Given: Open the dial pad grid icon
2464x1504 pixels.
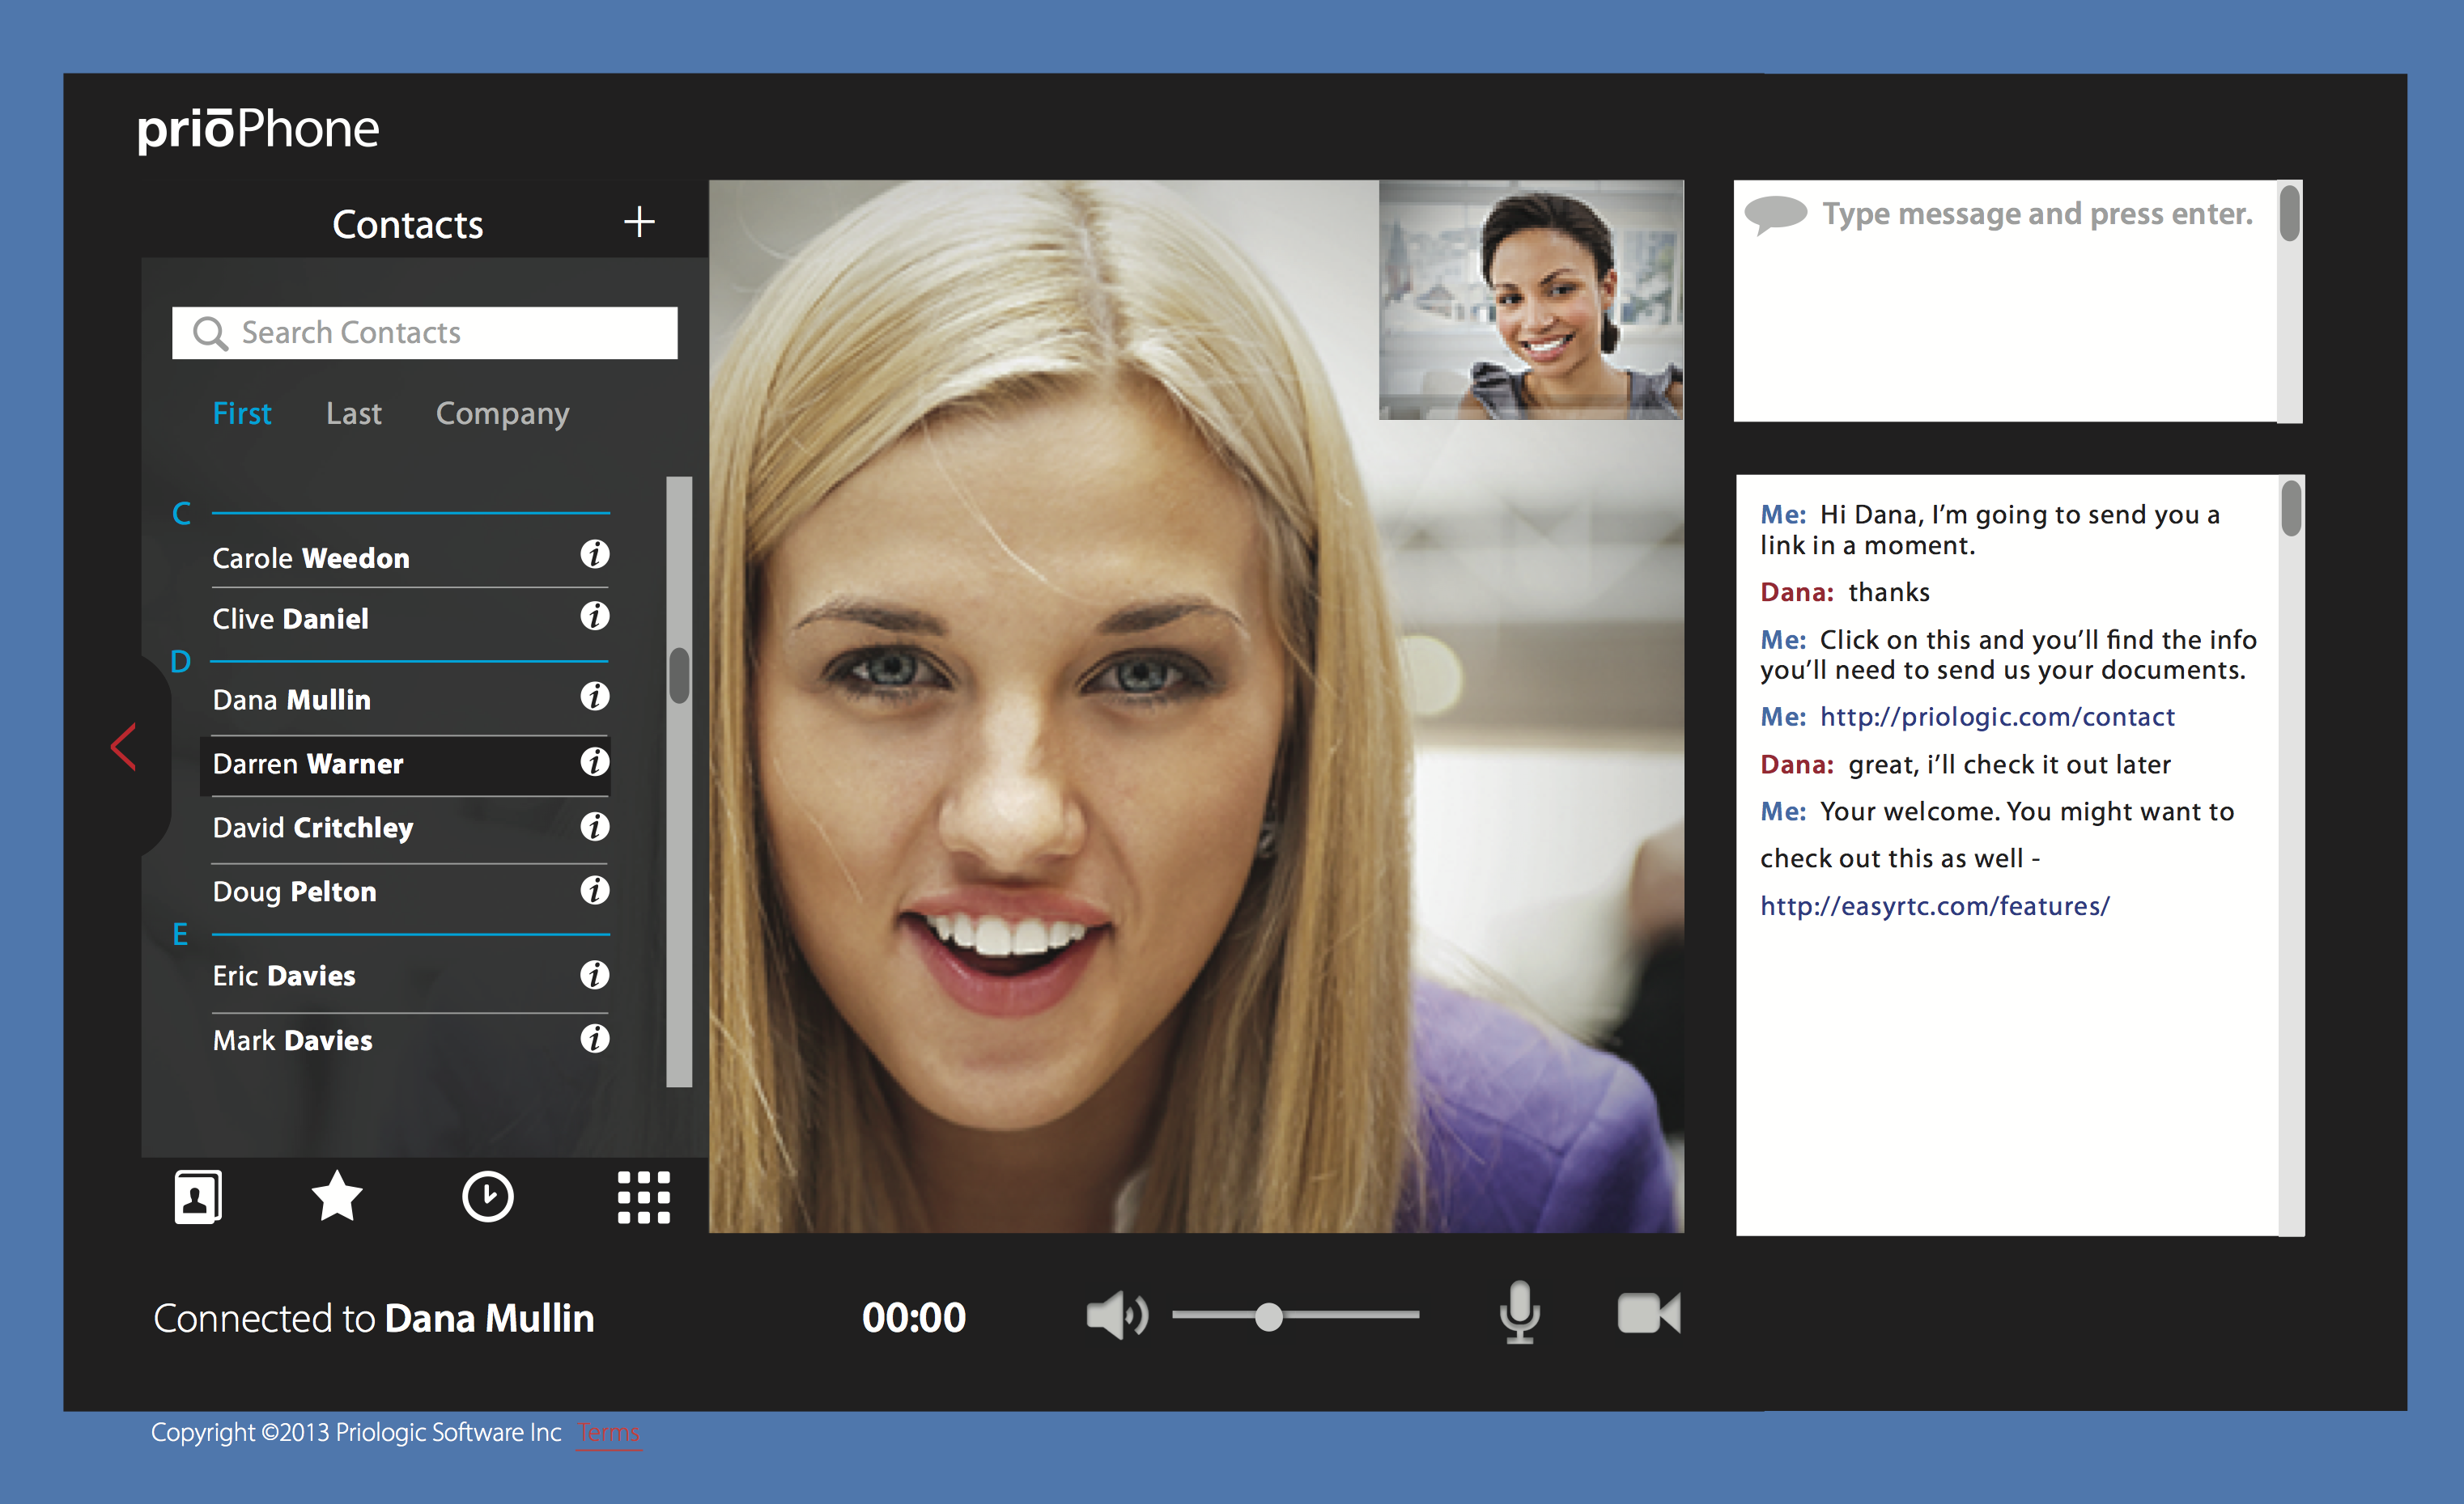Looking at the screenshot, I should click(x=643, y=1197).
